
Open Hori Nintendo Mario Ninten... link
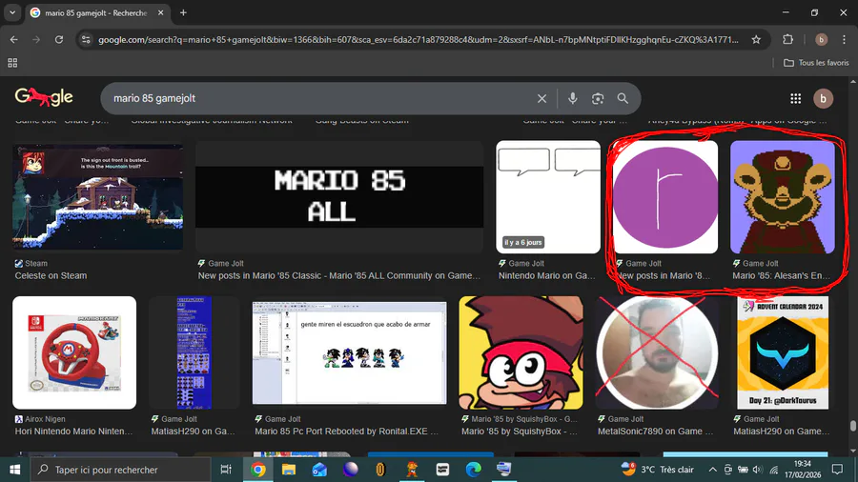(73, 432)
